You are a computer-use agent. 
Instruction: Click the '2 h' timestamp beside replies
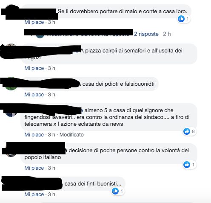click(167, 34)
